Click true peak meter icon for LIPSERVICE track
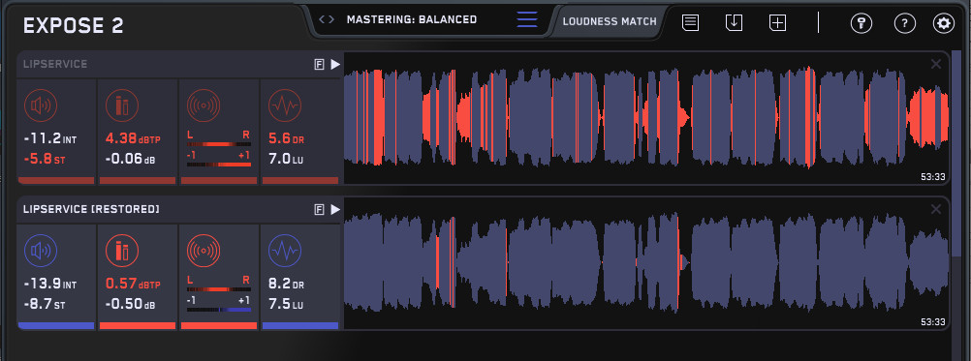 coord(122,105)
